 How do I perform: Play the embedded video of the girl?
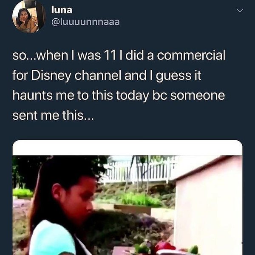tap(127, 205)
